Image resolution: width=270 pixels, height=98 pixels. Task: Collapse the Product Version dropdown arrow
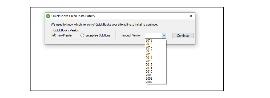pos(164,36)
